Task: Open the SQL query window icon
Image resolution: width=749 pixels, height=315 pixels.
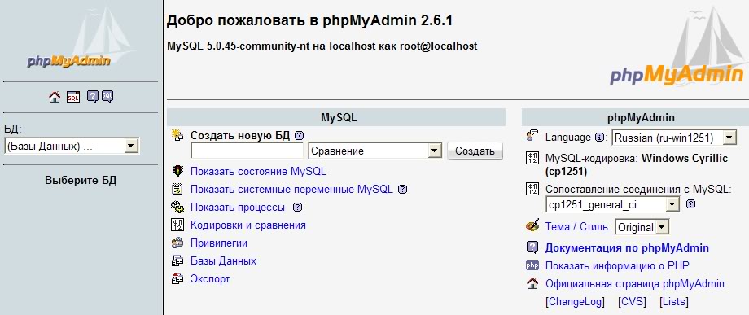Action: coord(73,97)
